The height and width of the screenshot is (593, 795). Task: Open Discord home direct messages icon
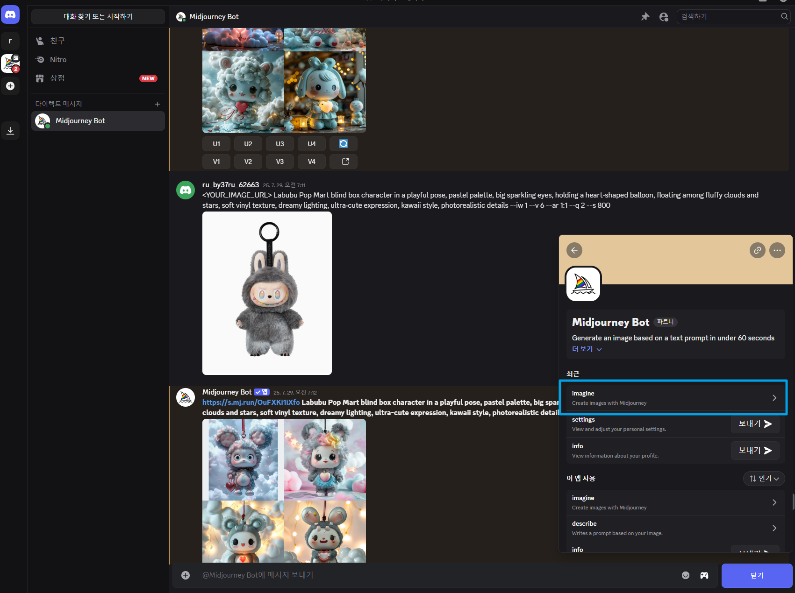[x=10, y=14]
